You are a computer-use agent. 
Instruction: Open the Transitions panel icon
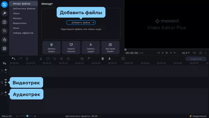pos(4,22)
